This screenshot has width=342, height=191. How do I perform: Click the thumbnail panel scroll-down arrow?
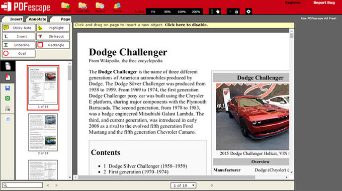70,177
